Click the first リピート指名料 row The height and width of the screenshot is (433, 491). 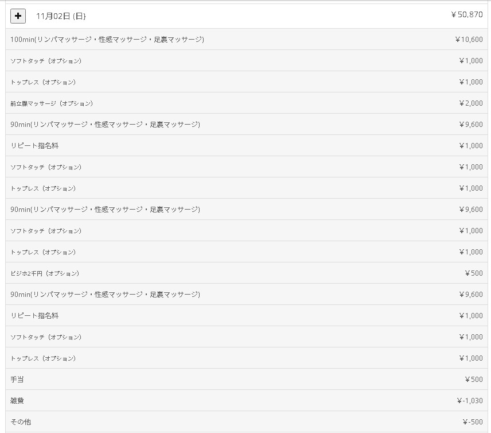pyautogui.click(x=34, y=146)
